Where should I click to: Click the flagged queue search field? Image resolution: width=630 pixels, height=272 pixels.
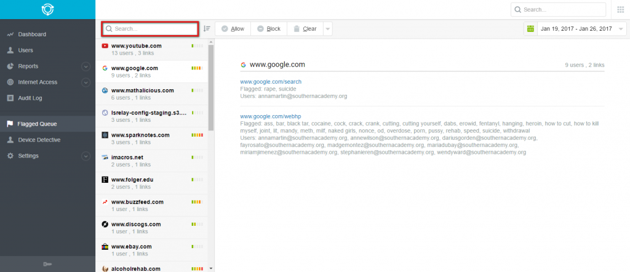[150, 29]
